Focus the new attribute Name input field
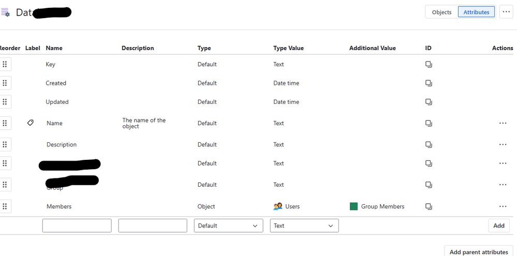 [77, 225]
